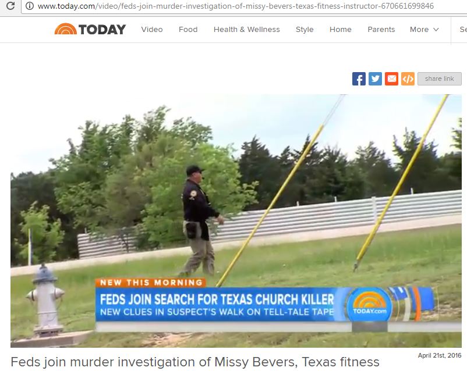Open the Video section

[152, 30]
